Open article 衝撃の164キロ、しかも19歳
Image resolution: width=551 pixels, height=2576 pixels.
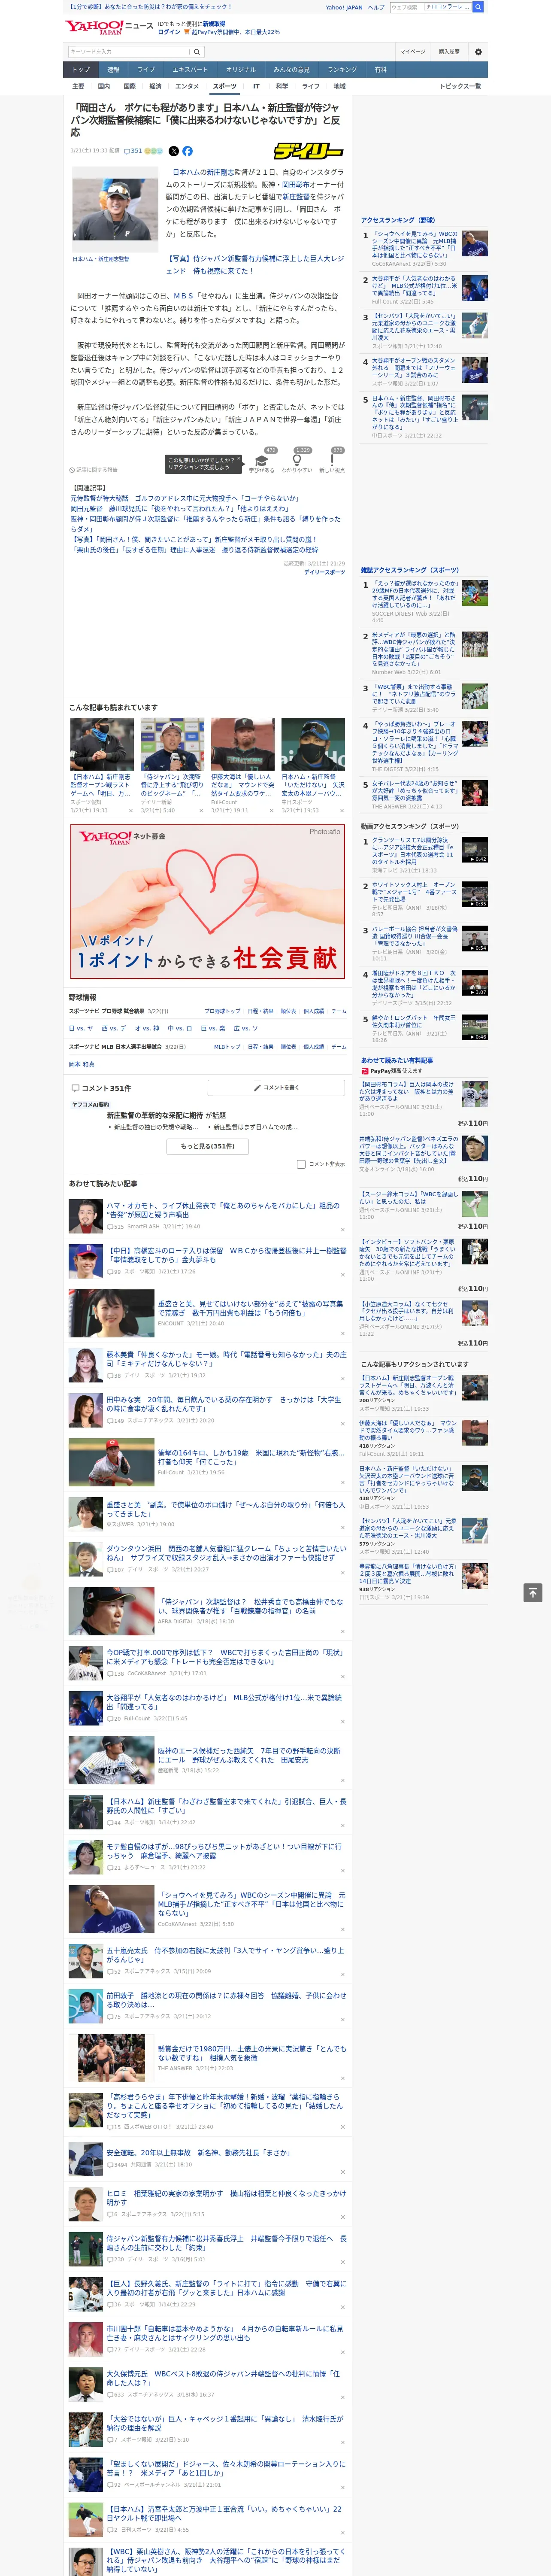click(252, 1457)
